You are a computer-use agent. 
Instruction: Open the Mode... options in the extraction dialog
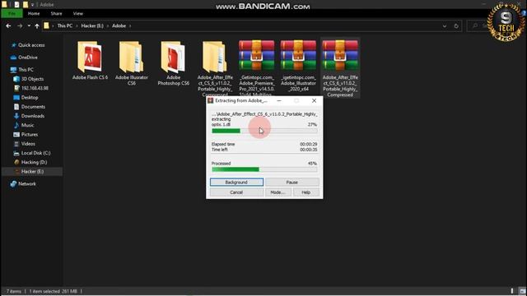(278, 192)
